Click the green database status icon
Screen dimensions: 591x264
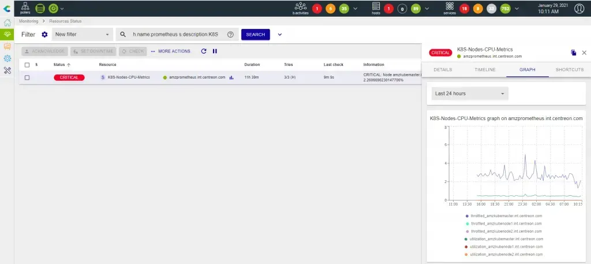click(x=40, y=8)
